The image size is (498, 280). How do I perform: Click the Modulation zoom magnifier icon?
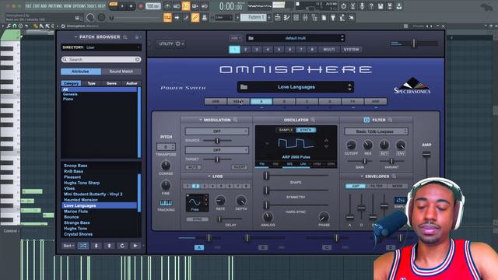click(235, 120)
